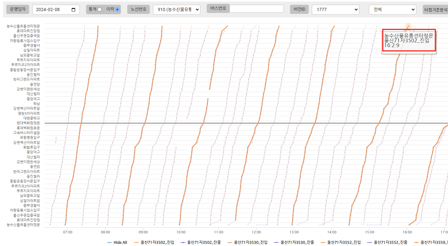Open the 버전ID dropdown showing 1777

335,10
